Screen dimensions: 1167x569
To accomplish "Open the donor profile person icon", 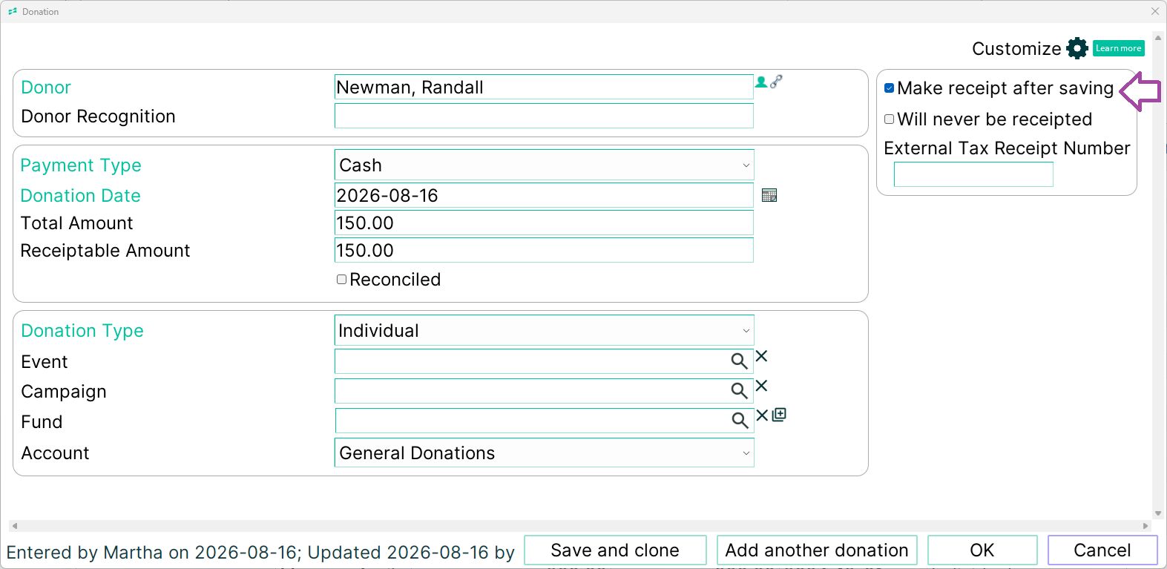I will coord(761,82).
